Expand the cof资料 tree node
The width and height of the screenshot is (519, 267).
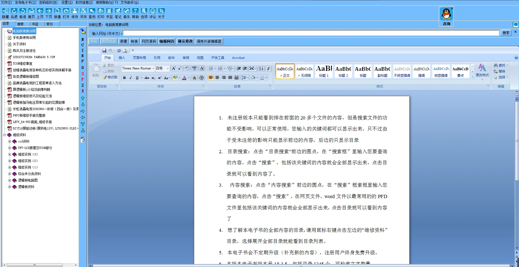(x=9, y=141)
